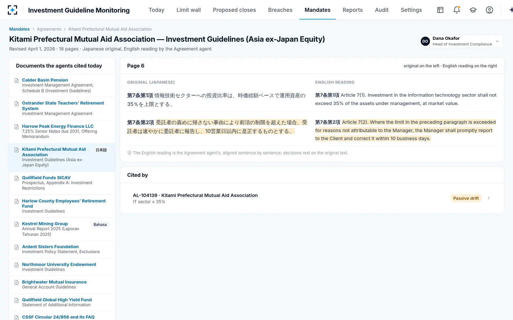Viewport: 513px width, 320px height.
Task: Click the Bahasa language tag
Action: click(100, 224)
